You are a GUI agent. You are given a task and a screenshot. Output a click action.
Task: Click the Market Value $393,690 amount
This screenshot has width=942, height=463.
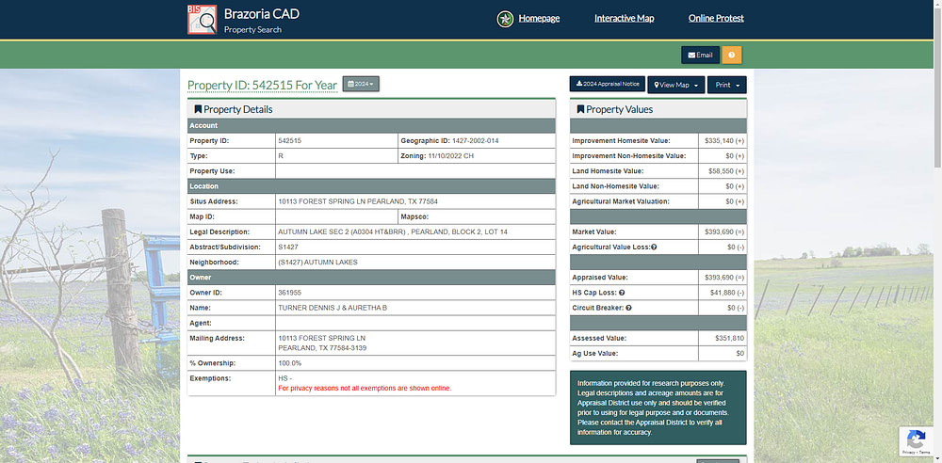point(724,231)
